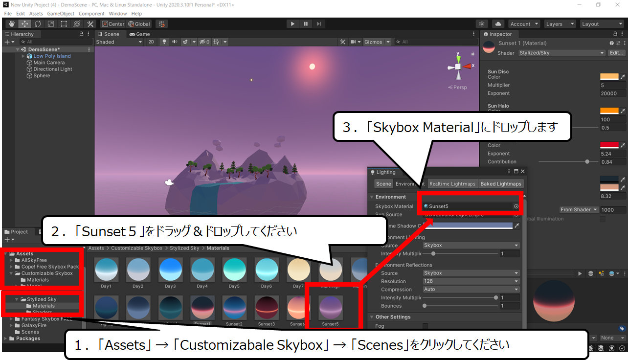Click the Sun Disc color swatch
The width and height of the screenshot is (628, 360).
609,77
